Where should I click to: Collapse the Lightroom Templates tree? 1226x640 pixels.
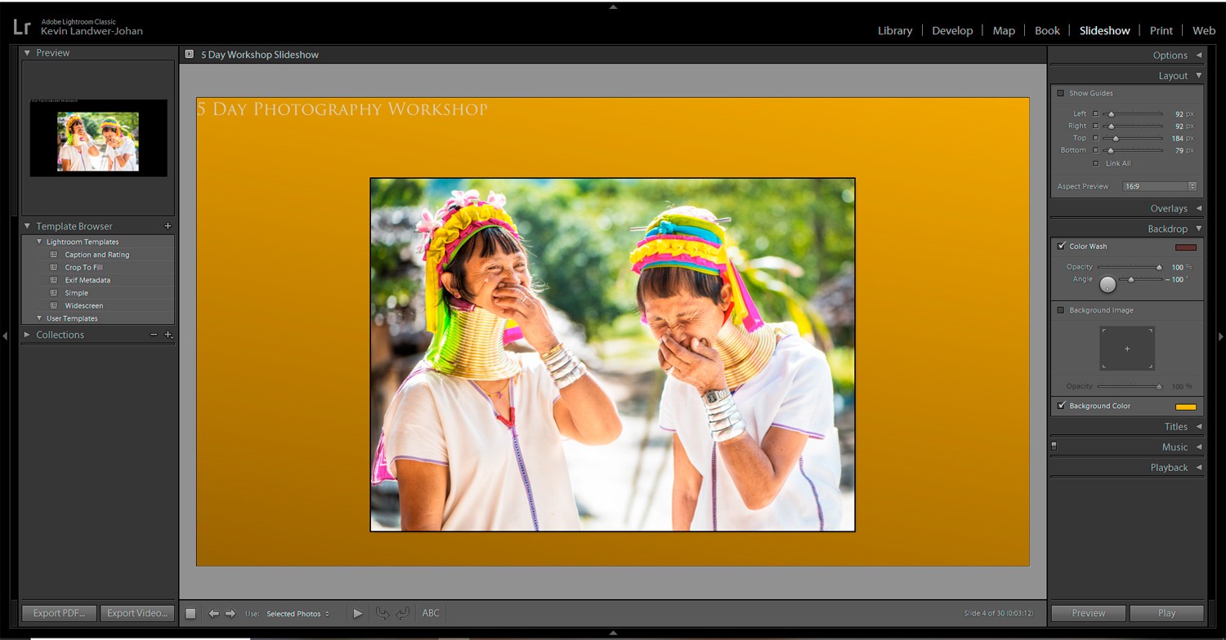pos(39,242)
